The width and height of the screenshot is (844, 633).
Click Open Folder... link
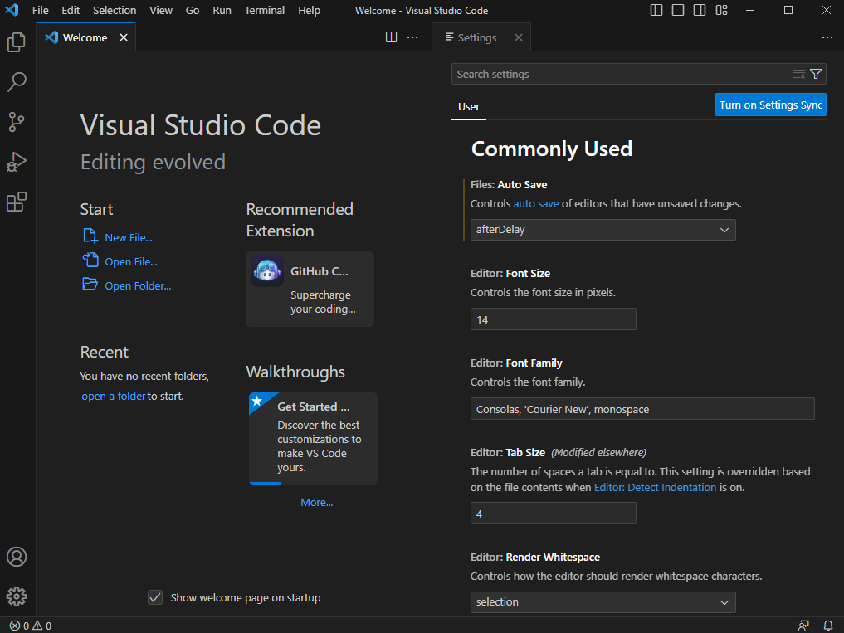138,286
